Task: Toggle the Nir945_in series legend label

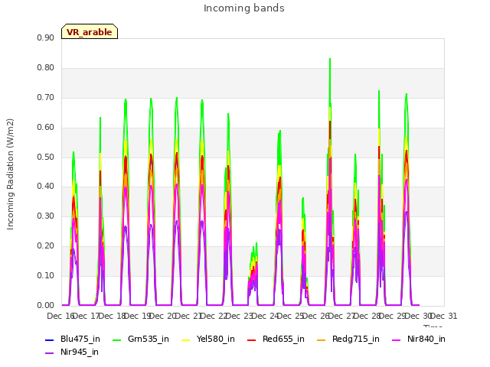Action: click(80, 352)
